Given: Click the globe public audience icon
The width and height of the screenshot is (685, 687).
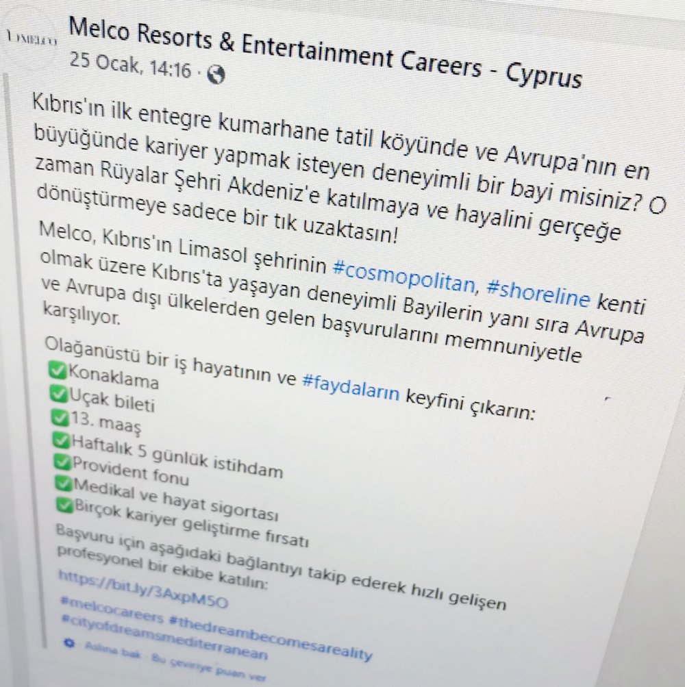Looking at the screenshot, I should tap(216, 74).
